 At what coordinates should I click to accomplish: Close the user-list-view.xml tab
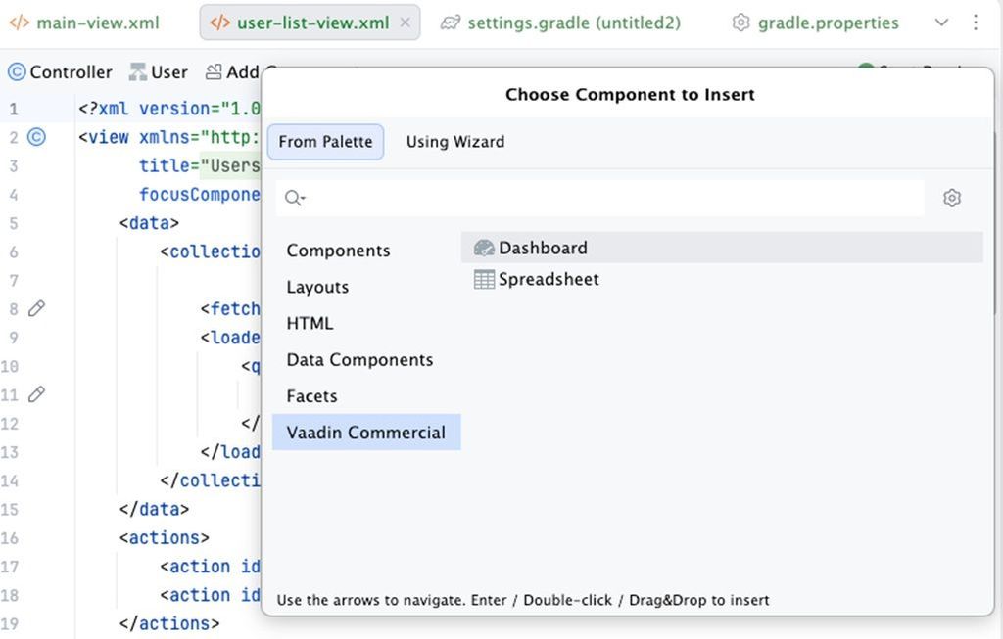tap(405, 23)
